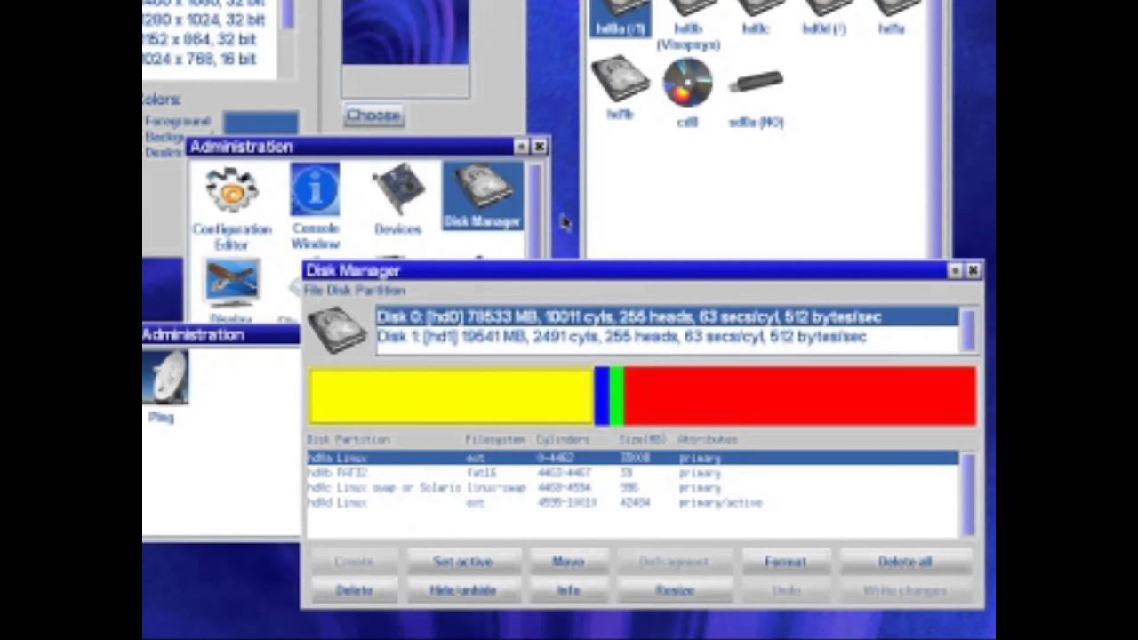Click the wallpaper preview thumbnail
This screenshot has height=640, width=1138.
405,32
